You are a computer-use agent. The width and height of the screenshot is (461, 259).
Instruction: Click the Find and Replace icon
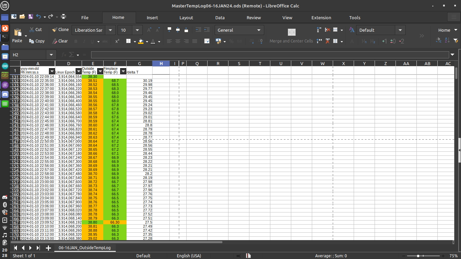pos(439,40)
